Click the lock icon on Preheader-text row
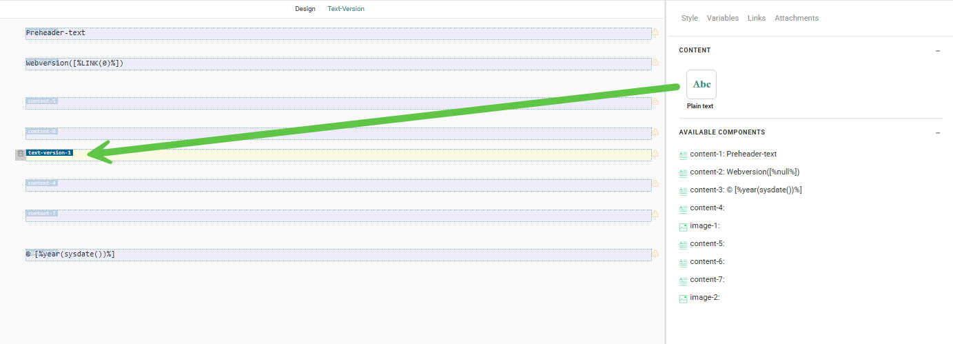This screenshot has height=344, width=953. [655, 32]
